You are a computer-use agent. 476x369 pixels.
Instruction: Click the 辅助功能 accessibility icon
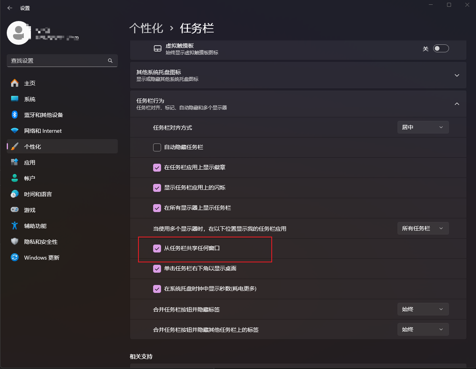coord(15,226)
